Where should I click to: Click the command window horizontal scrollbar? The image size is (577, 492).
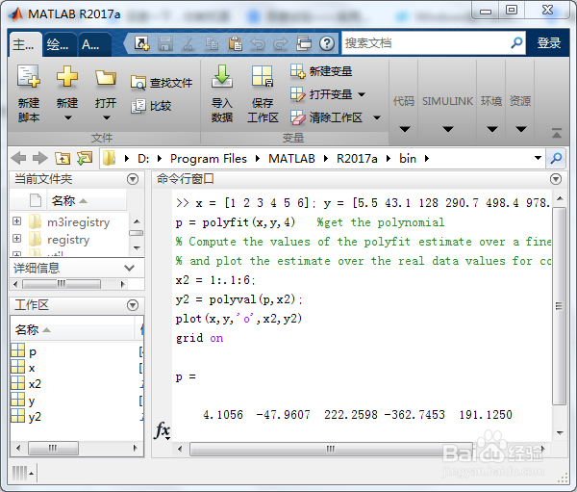click(331, 449)
